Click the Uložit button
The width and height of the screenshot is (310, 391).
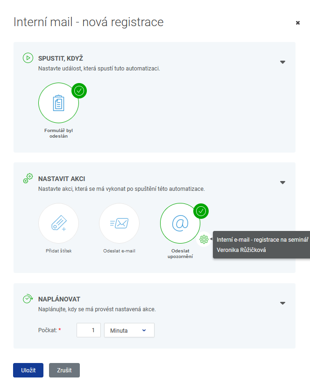[28, 370]
